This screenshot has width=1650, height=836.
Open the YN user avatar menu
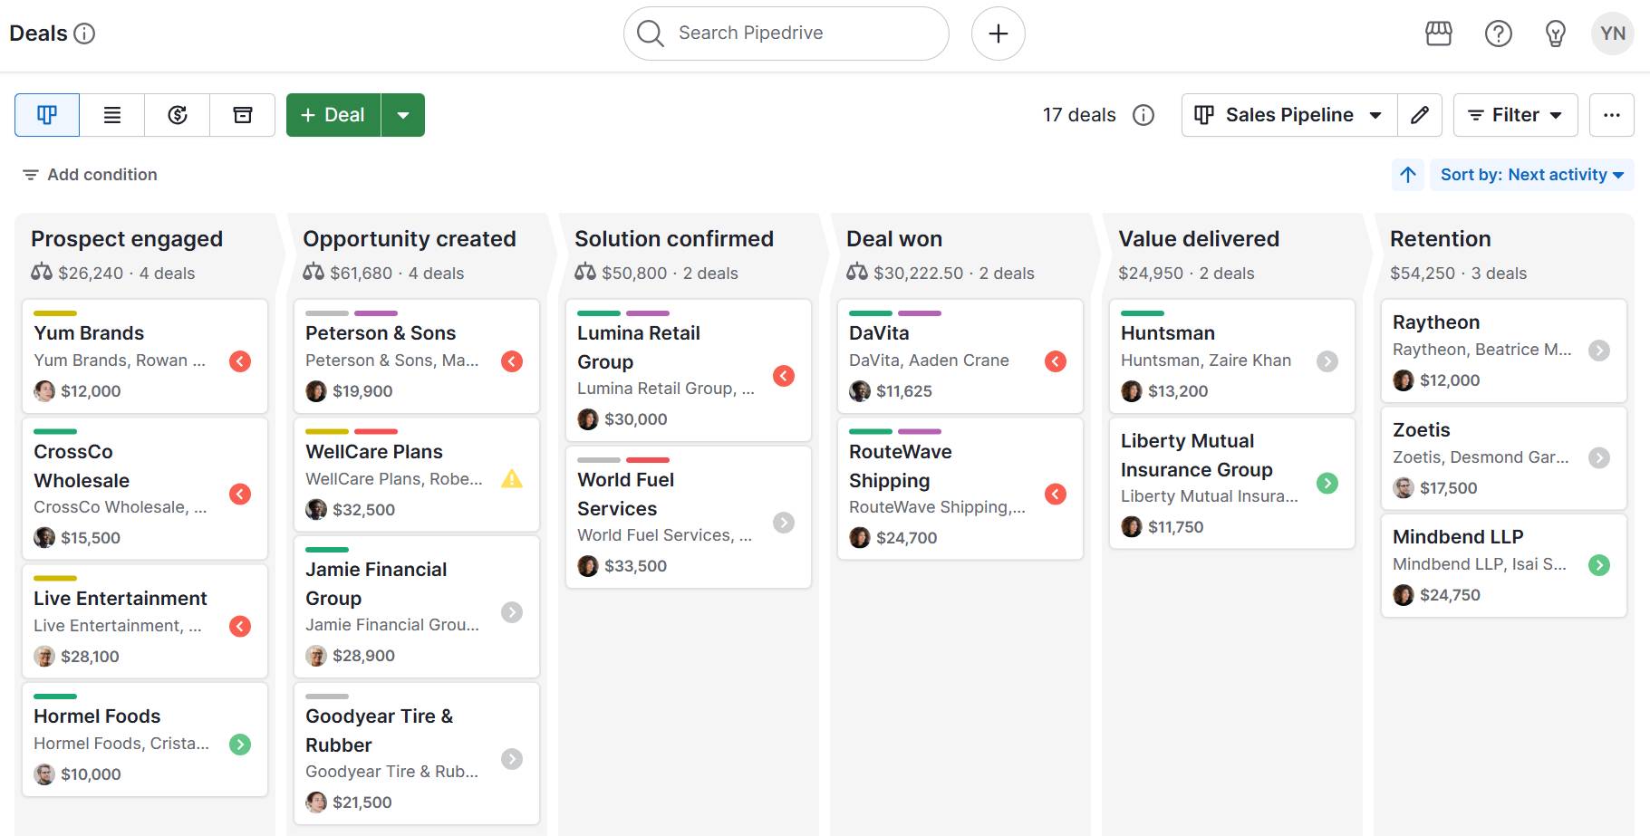click(1613, 34)
